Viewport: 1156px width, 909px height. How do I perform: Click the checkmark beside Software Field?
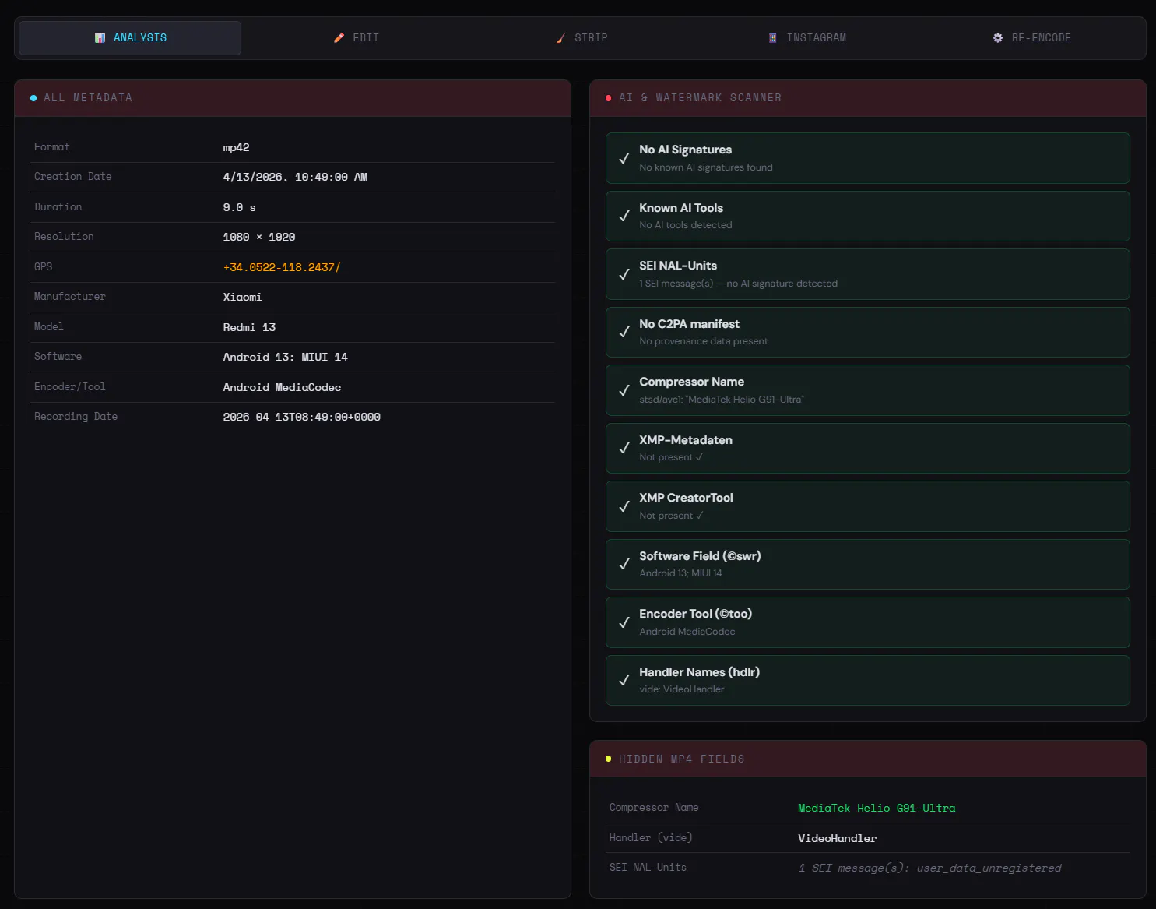pos(624,564)
